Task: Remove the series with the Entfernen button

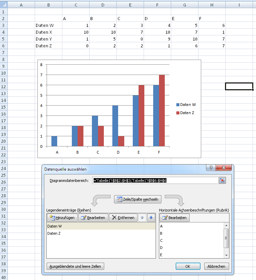Action: [123, 218]
